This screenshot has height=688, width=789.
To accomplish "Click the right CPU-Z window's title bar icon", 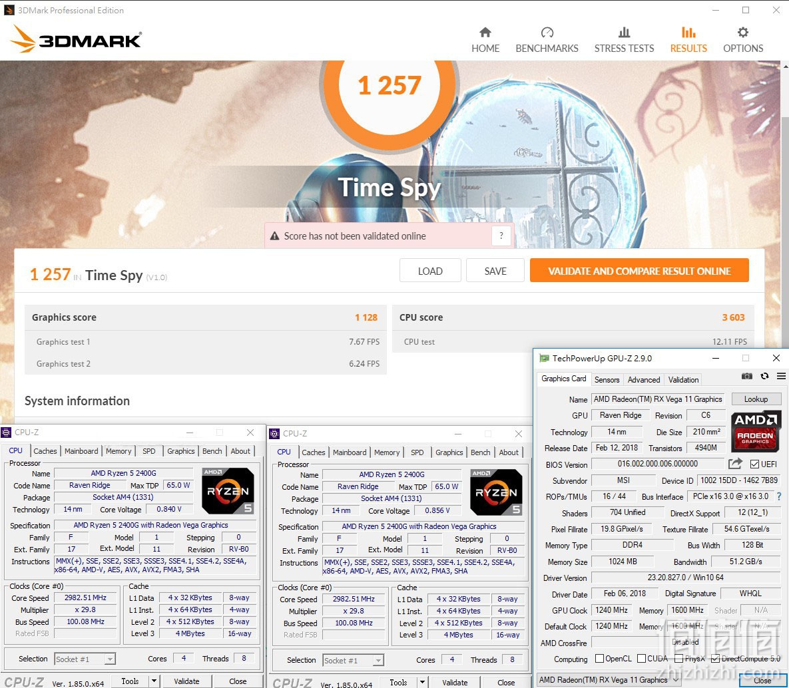I will 274,434.
